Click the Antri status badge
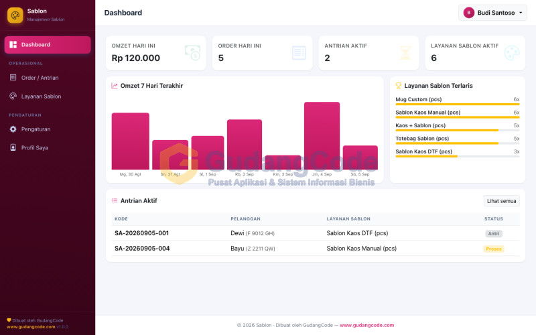Image resolution: width=536 pixels, height=335 pixels. coord(494,233)
